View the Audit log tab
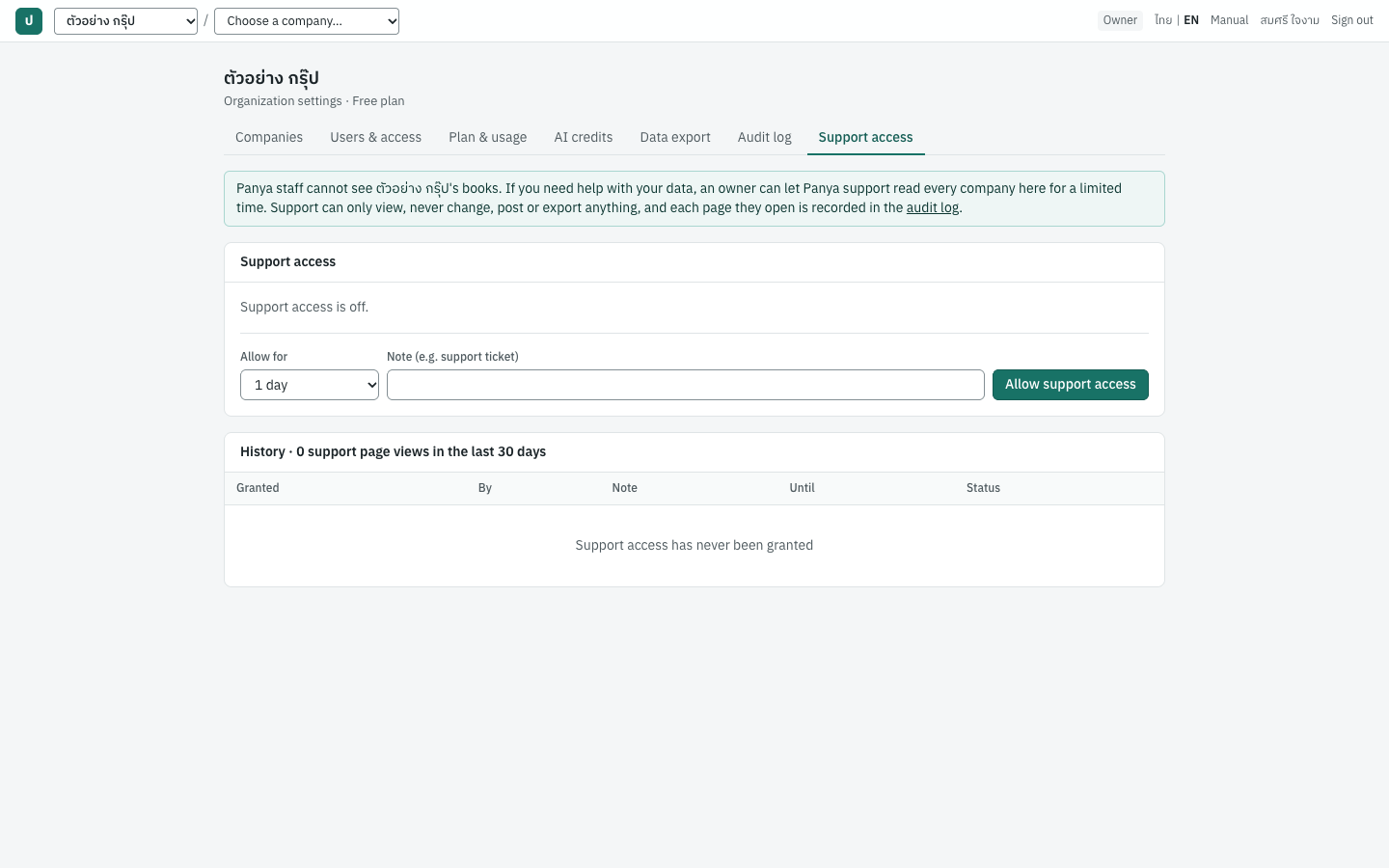 pos(765,137)
